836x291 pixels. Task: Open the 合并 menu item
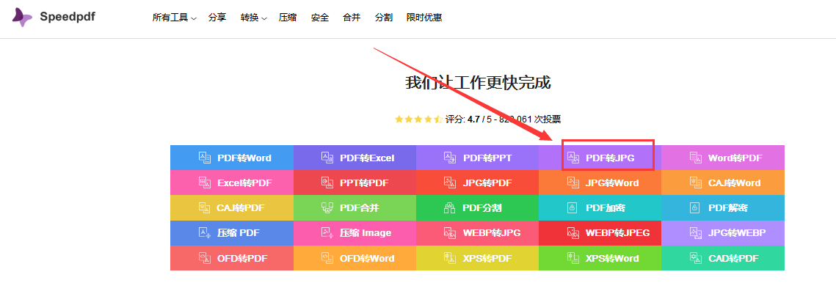tap(352, 18)
